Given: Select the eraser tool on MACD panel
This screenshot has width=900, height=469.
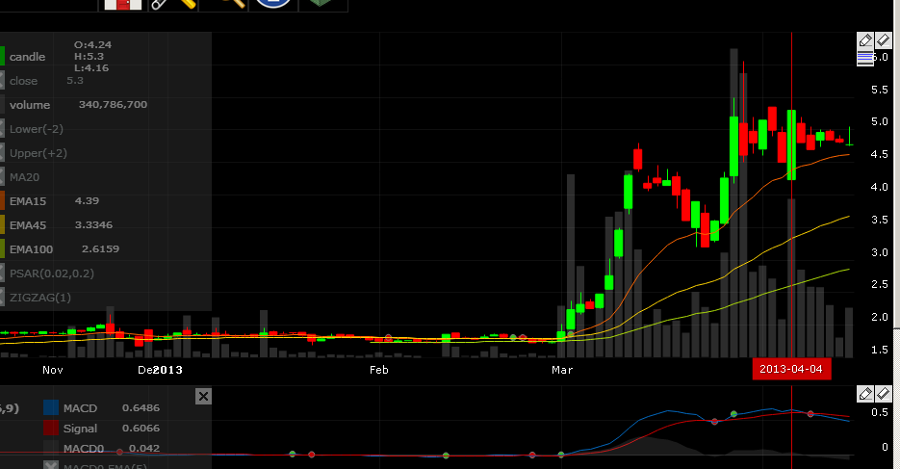Looking at the screenshot, I should (x=883, y=393).
